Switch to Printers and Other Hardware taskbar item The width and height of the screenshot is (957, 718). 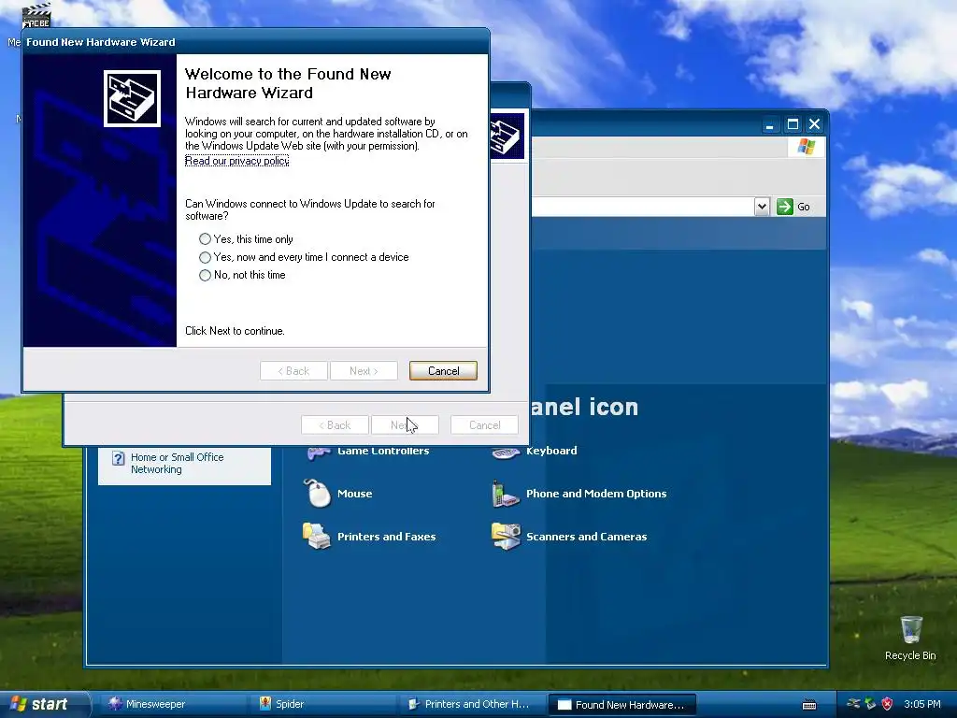click(472, 704)
